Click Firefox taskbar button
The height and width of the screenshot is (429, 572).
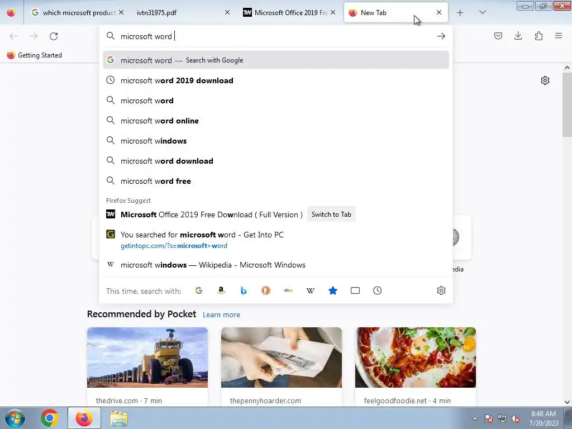pos(84,418)
